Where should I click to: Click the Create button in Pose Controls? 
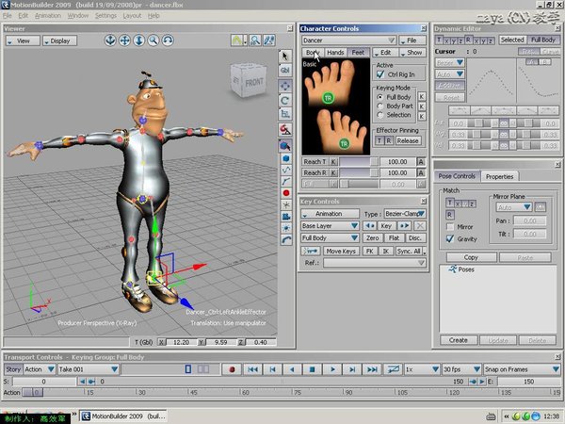pos(458,340)
